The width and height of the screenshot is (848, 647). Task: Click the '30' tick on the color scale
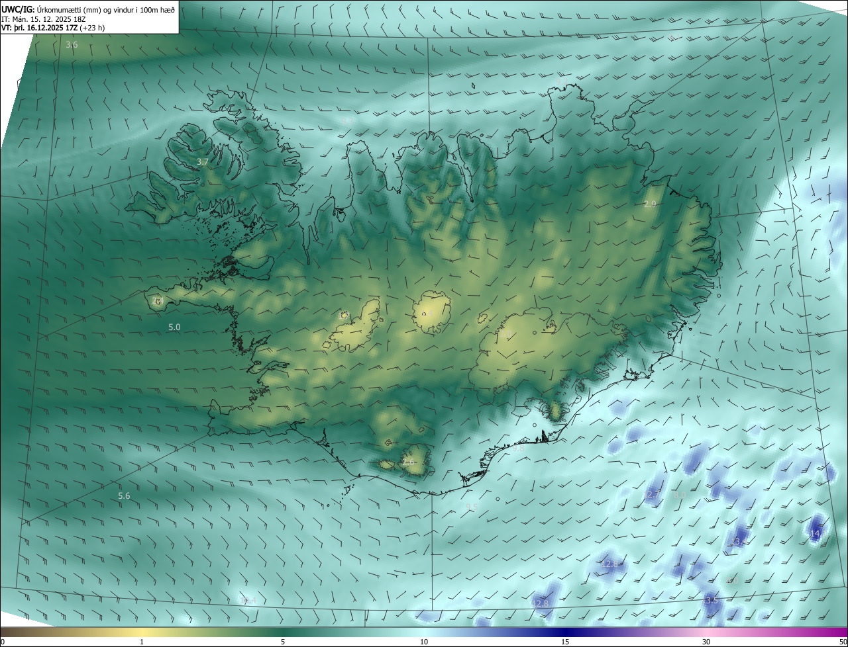point(706,642)
